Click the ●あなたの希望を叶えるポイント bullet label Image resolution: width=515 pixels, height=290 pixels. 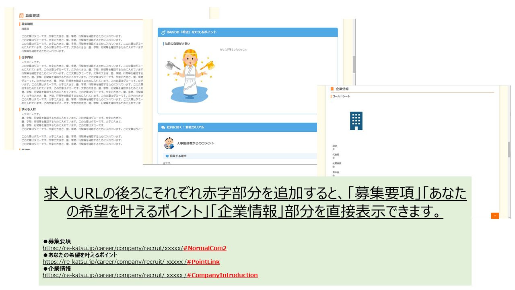click(80, 255)
